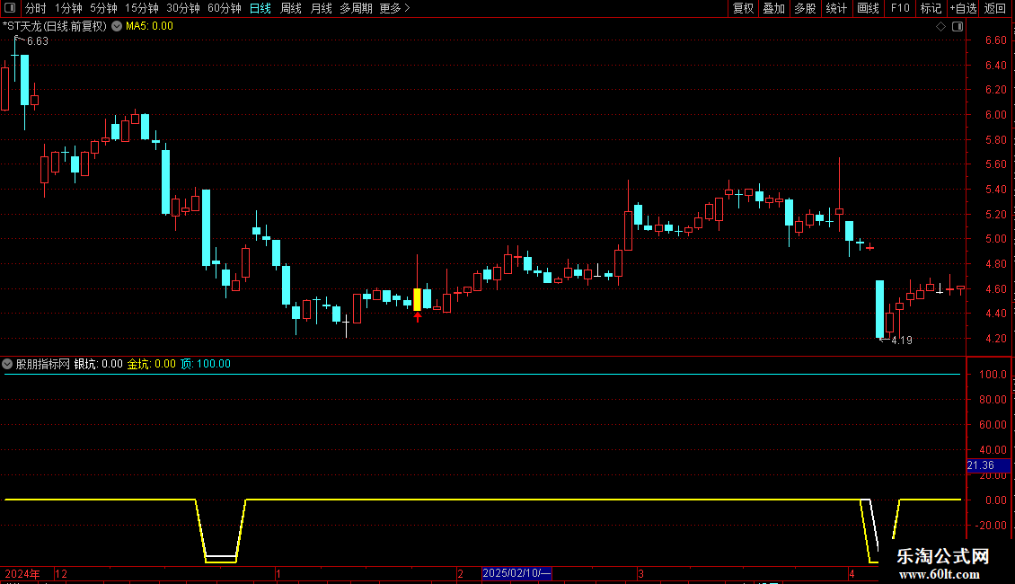
Task: Click the 2024年 label on time axis
Action: coord(22,573)
